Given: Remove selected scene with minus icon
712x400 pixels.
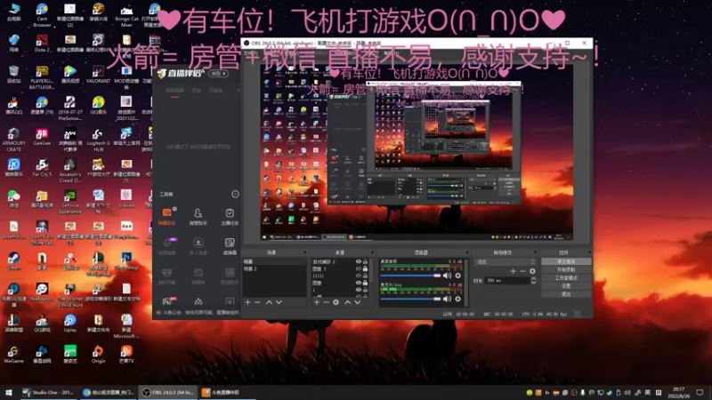Looking at the screenshot, I should pyautogui.click(x=257, y=302).
